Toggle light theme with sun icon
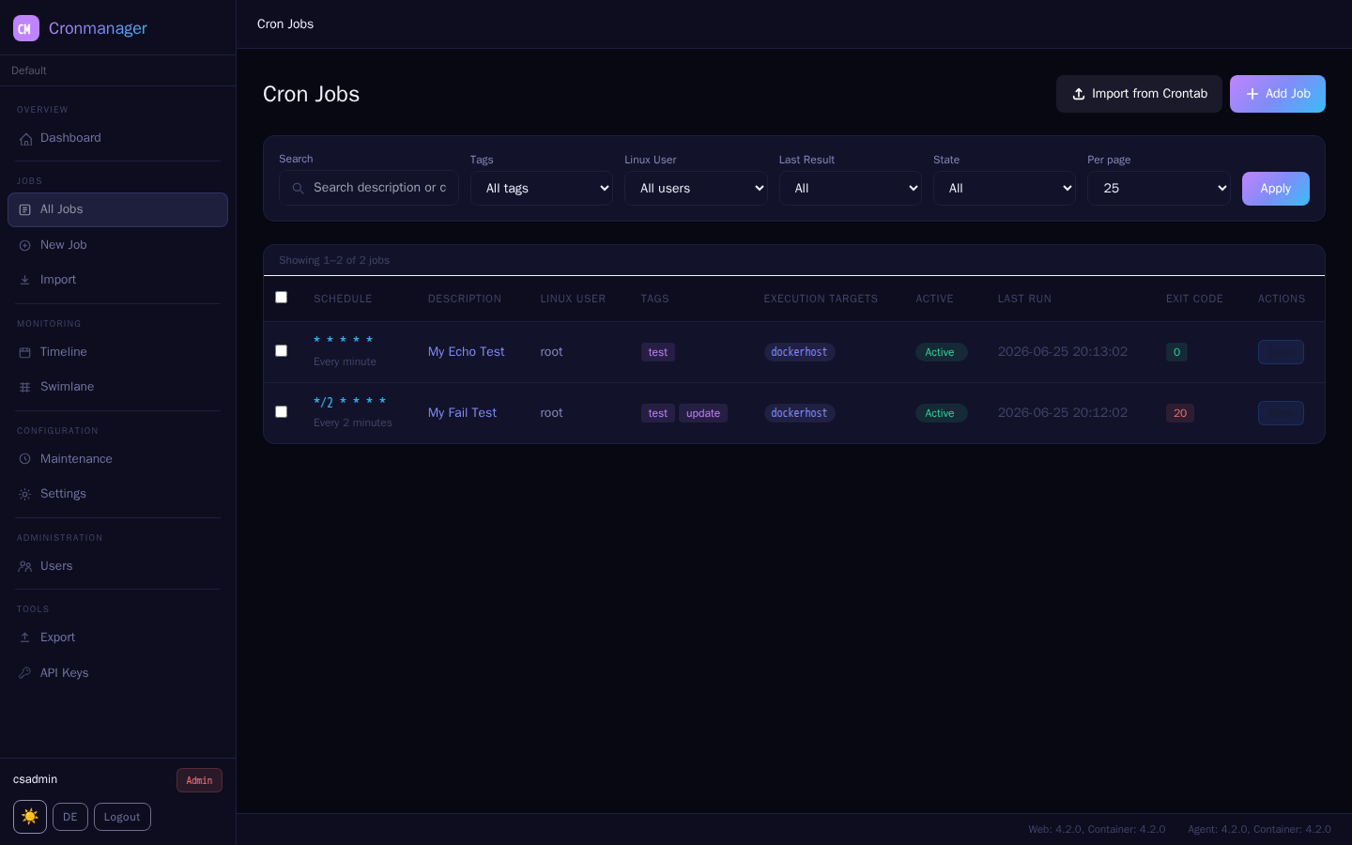This screenshot has height=845, width=1352. click(30, 817)
